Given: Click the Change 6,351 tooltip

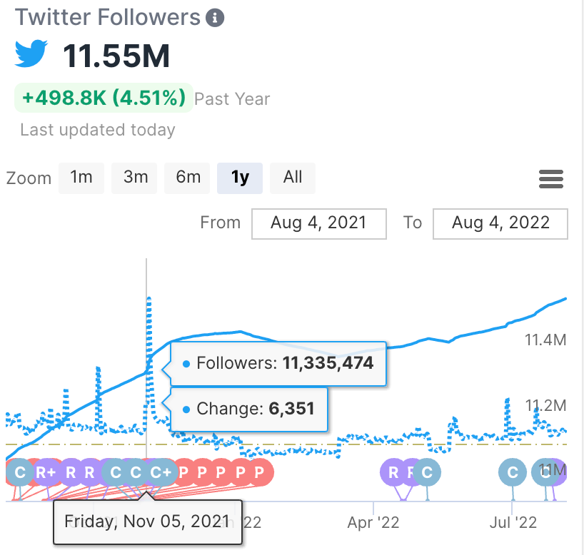Looking at the screenshot, I should pyautogui.click(x=248, y=409).
